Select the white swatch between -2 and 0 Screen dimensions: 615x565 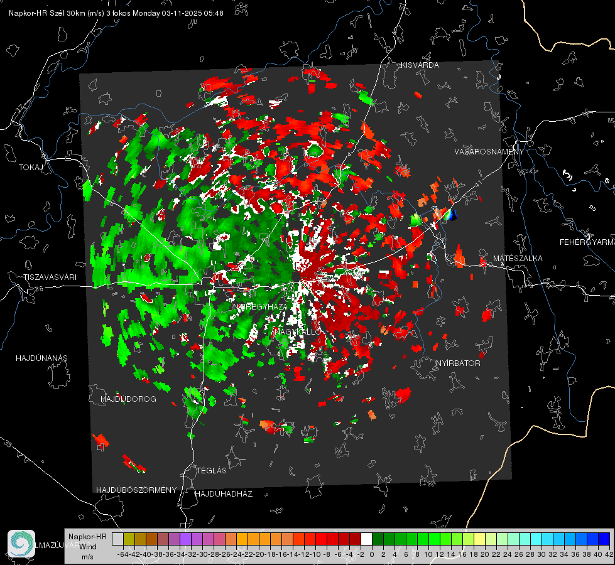366,539
